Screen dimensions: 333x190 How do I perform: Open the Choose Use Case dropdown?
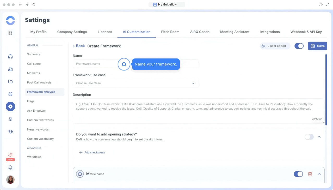point(135,83)
